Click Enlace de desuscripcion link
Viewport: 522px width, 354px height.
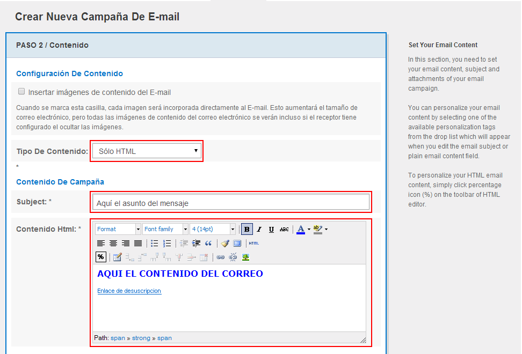(129, 291)
